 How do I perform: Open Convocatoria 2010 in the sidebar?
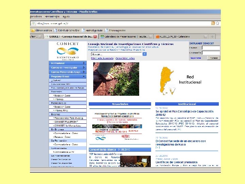click(x=67, y=84)
